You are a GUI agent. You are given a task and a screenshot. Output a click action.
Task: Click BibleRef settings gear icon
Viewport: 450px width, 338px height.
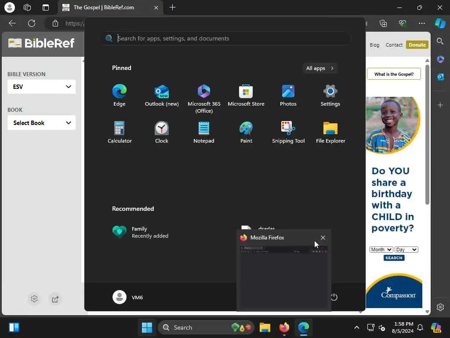[34, 299]
